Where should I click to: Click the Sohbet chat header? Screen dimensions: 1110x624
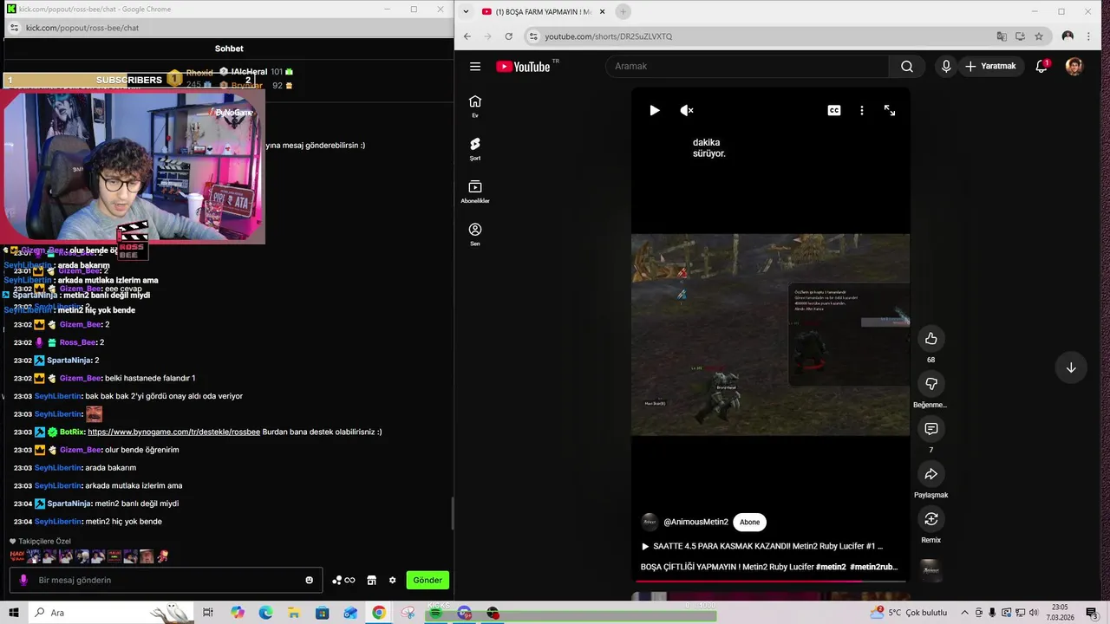[229, 49]
